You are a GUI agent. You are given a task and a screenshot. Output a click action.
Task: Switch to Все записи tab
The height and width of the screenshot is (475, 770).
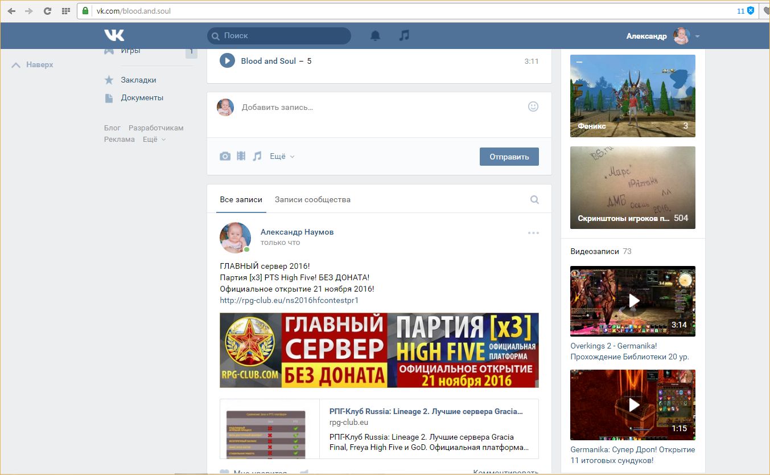pyautogui.click(x=241, y=200)
